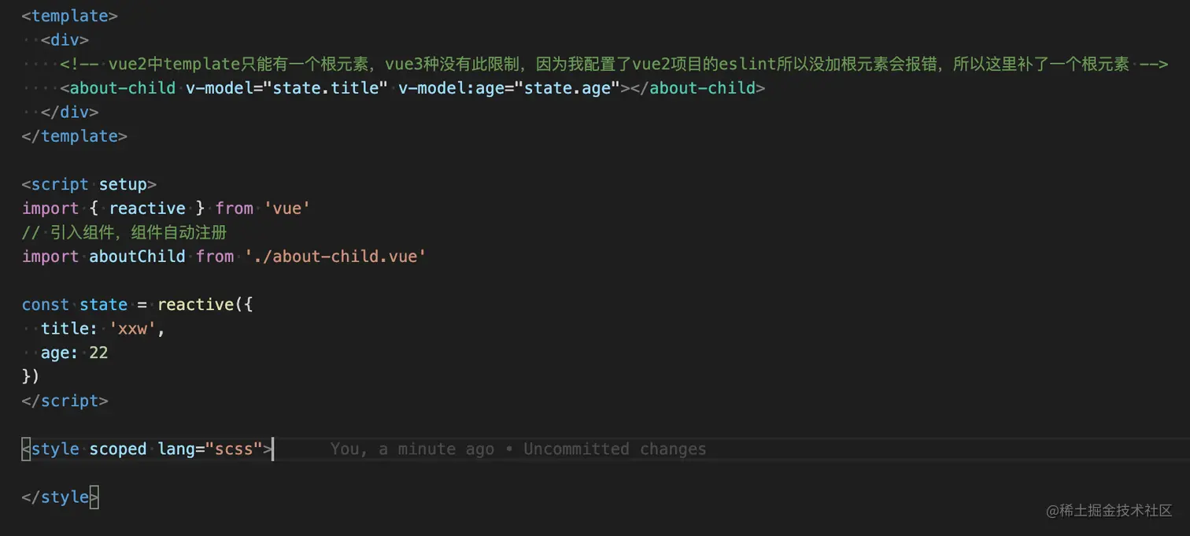Click the "Uncommitted changes" git blame annotation

(x=615, y=449)
